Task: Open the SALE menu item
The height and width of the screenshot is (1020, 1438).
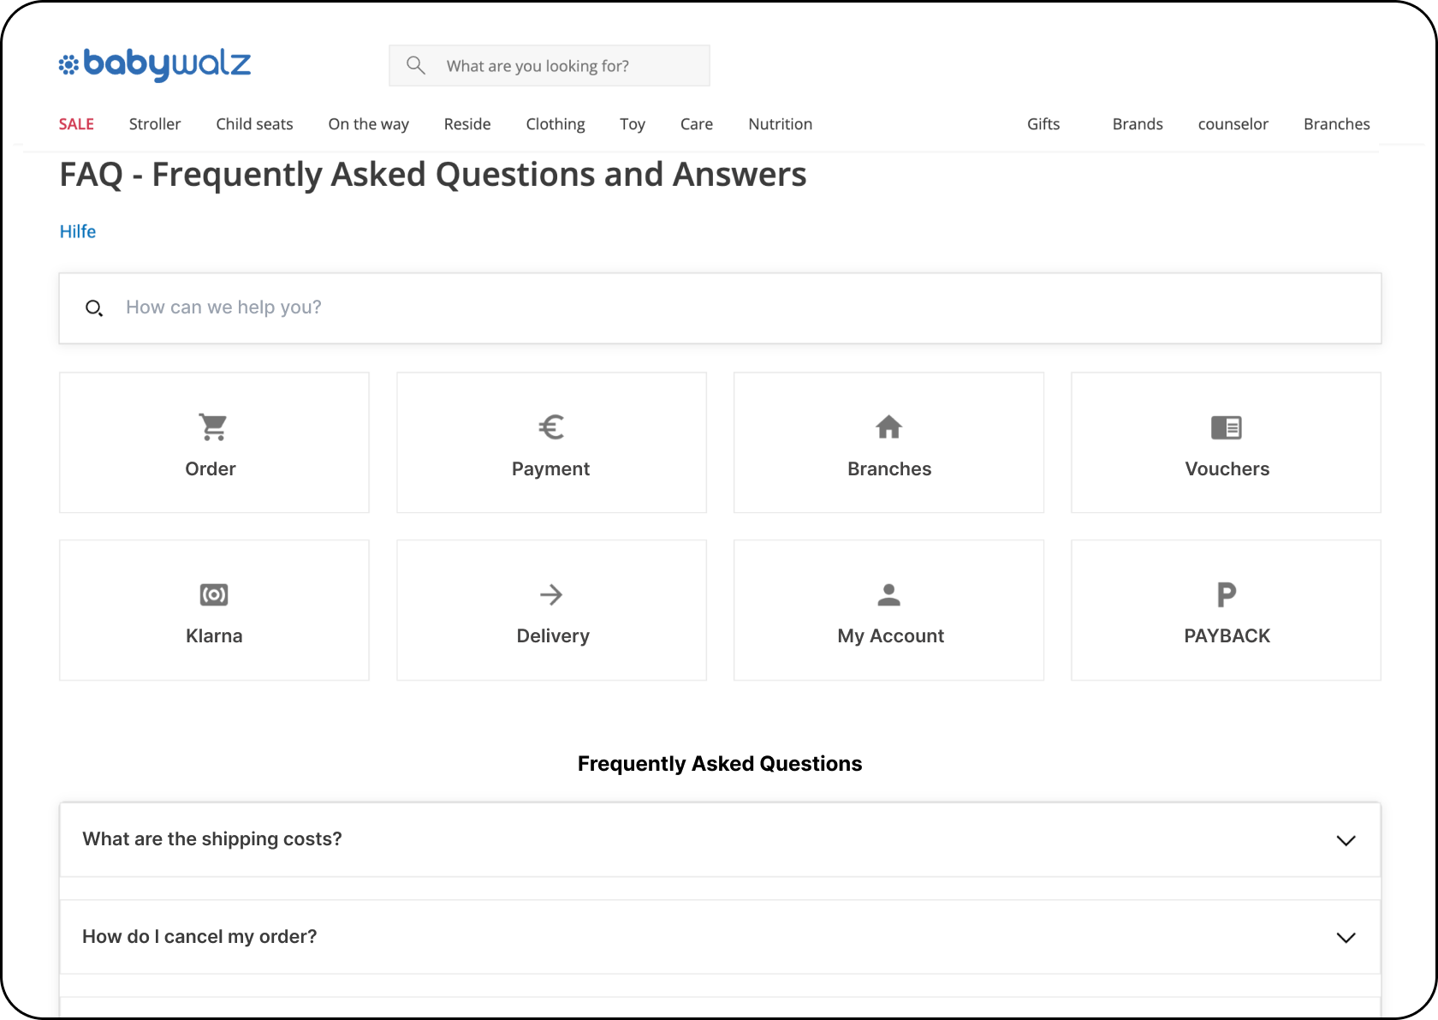Action: point(76,124)
